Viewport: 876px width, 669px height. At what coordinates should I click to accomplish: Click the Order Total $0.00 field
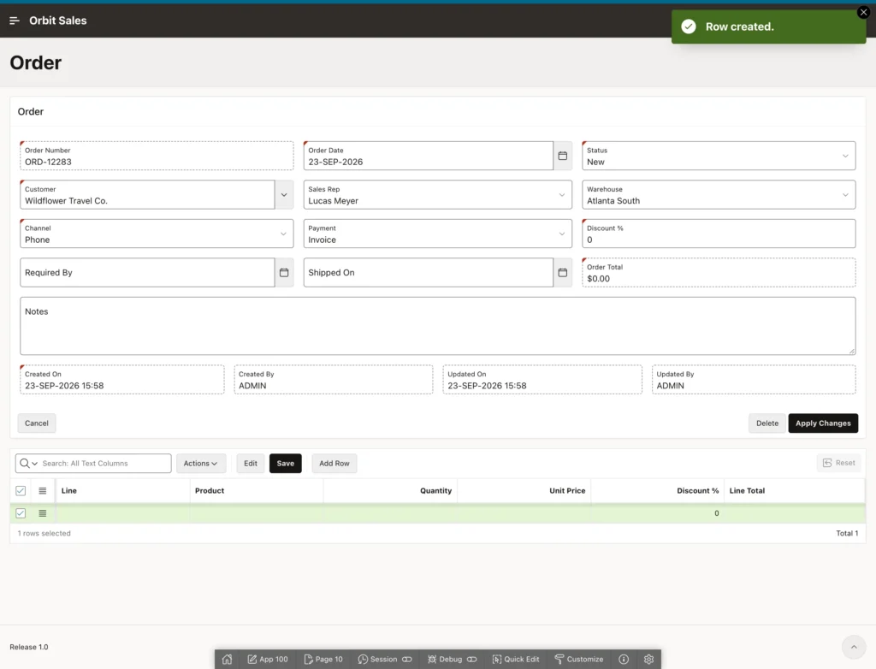[x=719, y=273]
